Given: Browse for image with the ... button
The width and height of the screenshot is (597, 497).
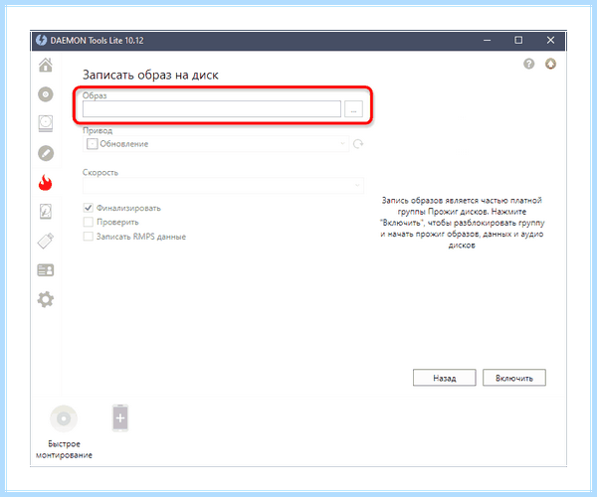Looking at the screenshot, I should pyautogui.click(x=353, y=109).
